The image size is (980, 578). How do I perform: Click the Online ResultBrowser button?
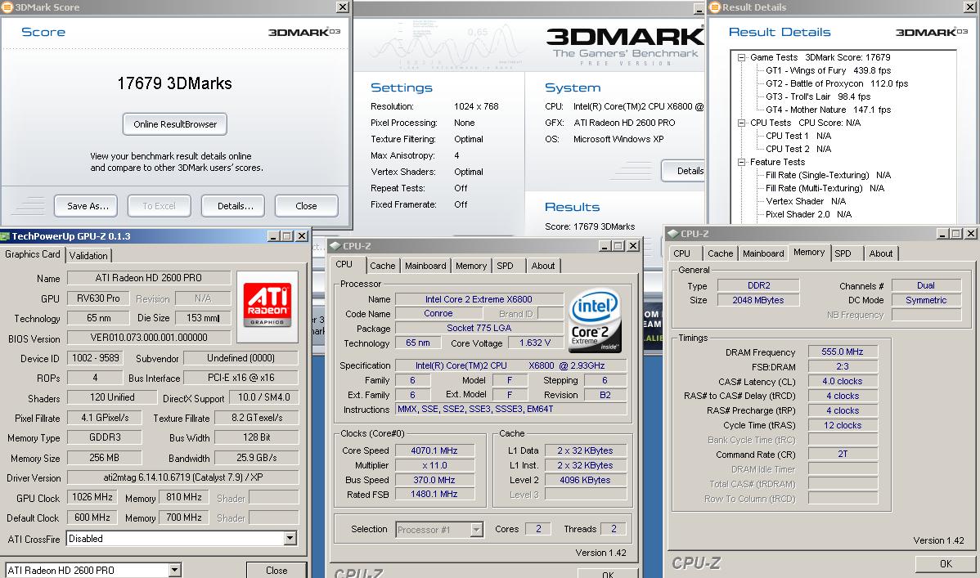point(175,124)
